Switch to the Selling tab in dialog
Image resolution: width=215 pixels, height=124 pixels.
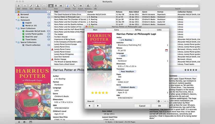(x=138, y=30)
